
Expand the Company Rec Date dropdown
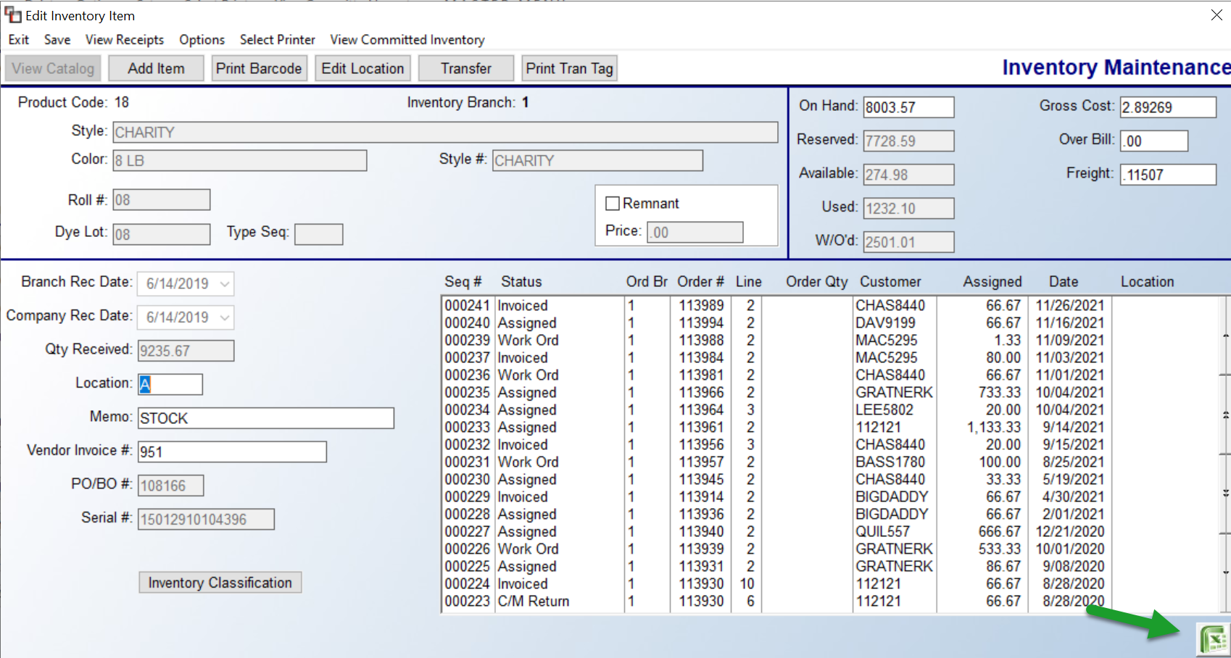point(225,317)
